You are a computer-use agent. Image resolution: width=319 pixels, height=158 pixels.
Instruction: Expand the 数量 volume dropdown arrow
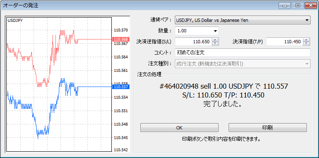(215, 31)
